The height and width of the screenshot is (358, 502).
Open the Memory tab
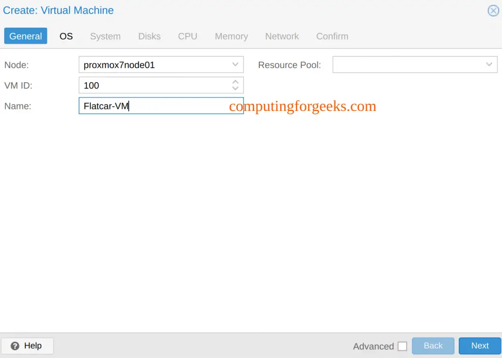[231, 36]
